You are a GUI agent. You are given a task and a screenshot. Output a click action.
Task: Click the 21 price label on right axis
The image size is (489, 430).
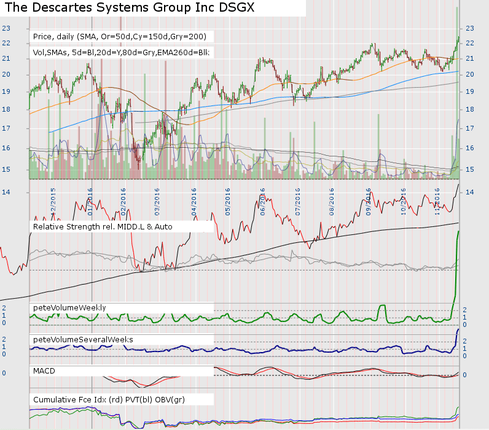(470, 58)
